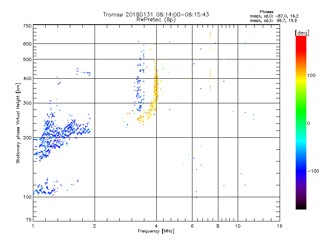
Task: Pick the black bottom of the colorbar
Action: click(x=301, y=207)
